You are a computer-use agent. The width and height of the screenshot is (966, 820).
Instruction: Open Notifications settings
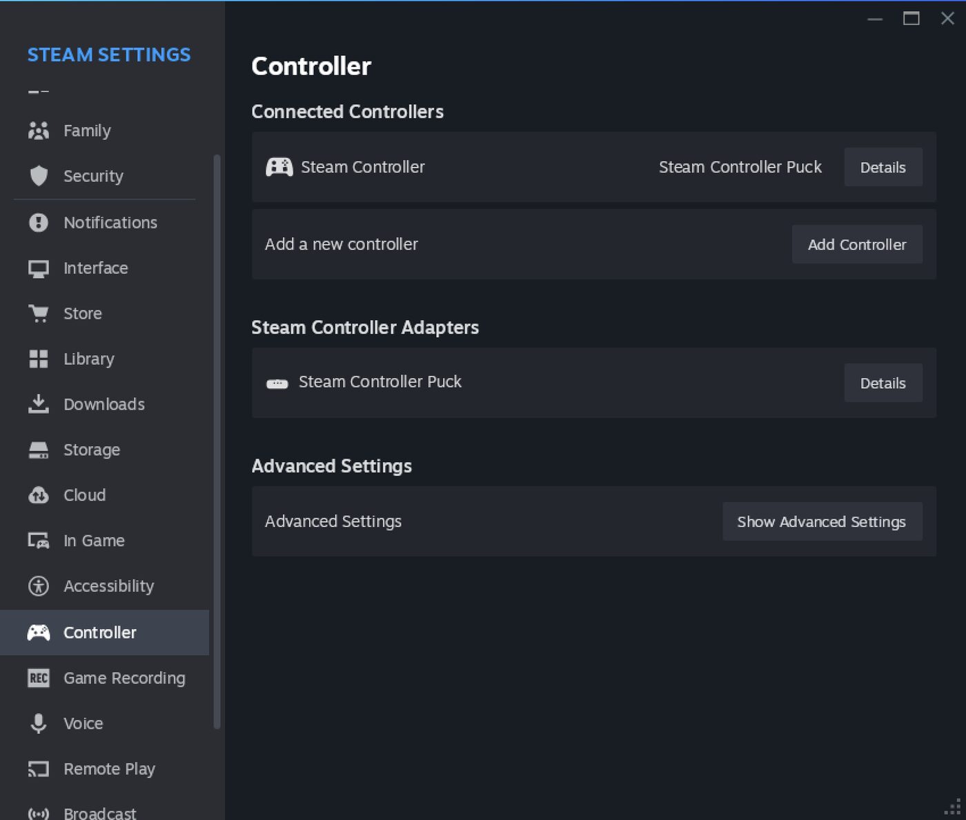[104, 222]
